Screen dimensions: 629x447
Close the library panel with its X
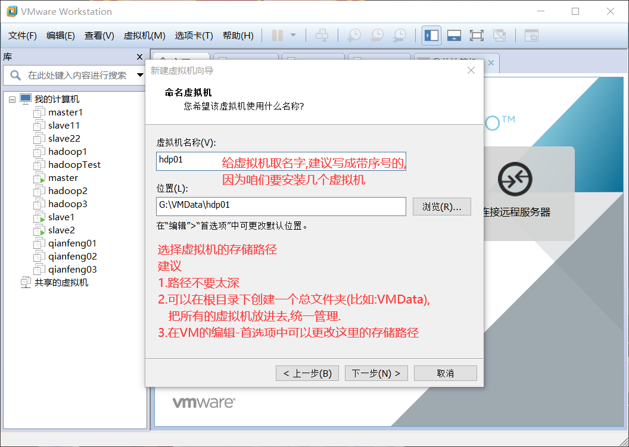point(139,57)
